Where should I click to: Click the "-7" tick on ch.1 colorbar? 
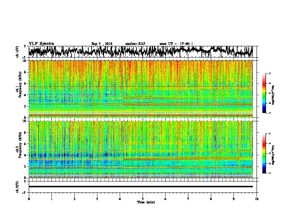(269, 113)
